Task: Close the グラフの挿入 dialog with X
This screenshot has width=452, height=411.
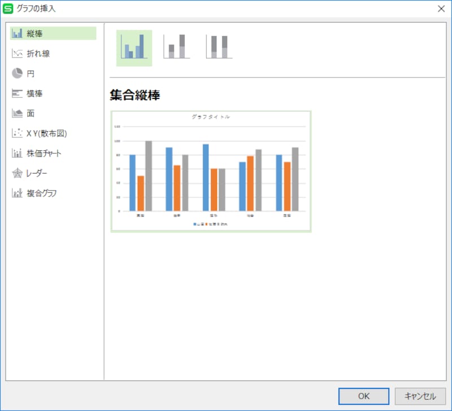Action: [x=441, y=8]
